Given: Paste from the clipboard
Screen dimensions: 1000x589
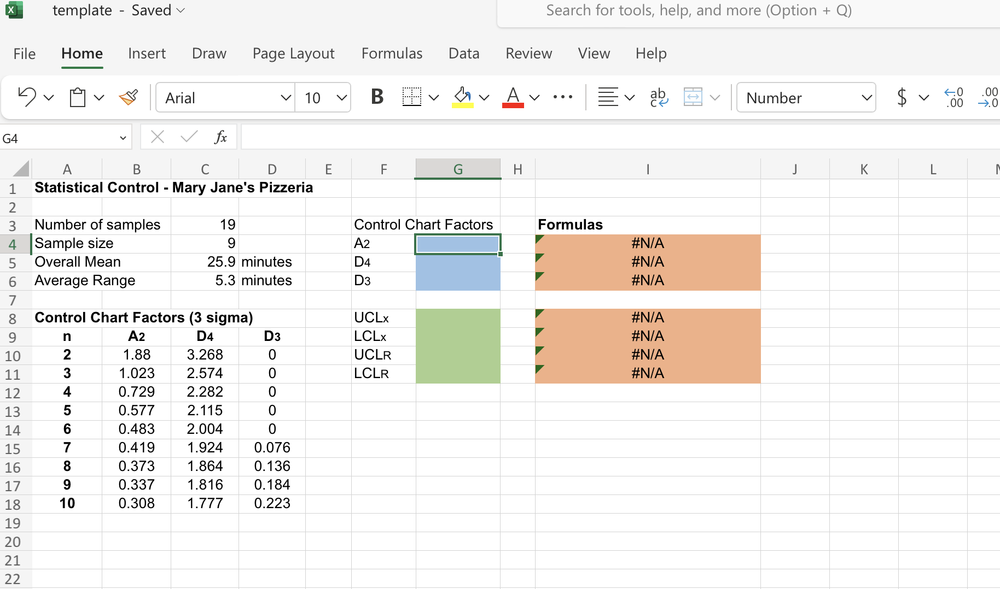Looking at the screenshot, I should [77, 97].
